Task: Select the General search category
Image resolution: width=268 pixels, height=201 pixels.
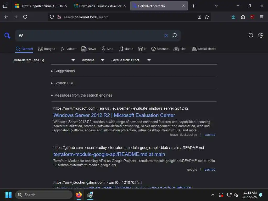Action: click(24, 49)
